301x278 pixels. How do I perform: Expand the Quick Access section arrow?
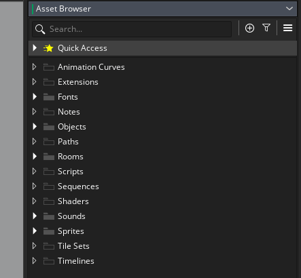(x=35, y=48)
